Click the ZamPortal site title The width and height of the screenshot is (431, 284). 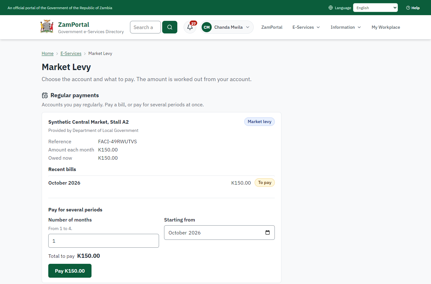pyautogui.click(x=74, y=25)
